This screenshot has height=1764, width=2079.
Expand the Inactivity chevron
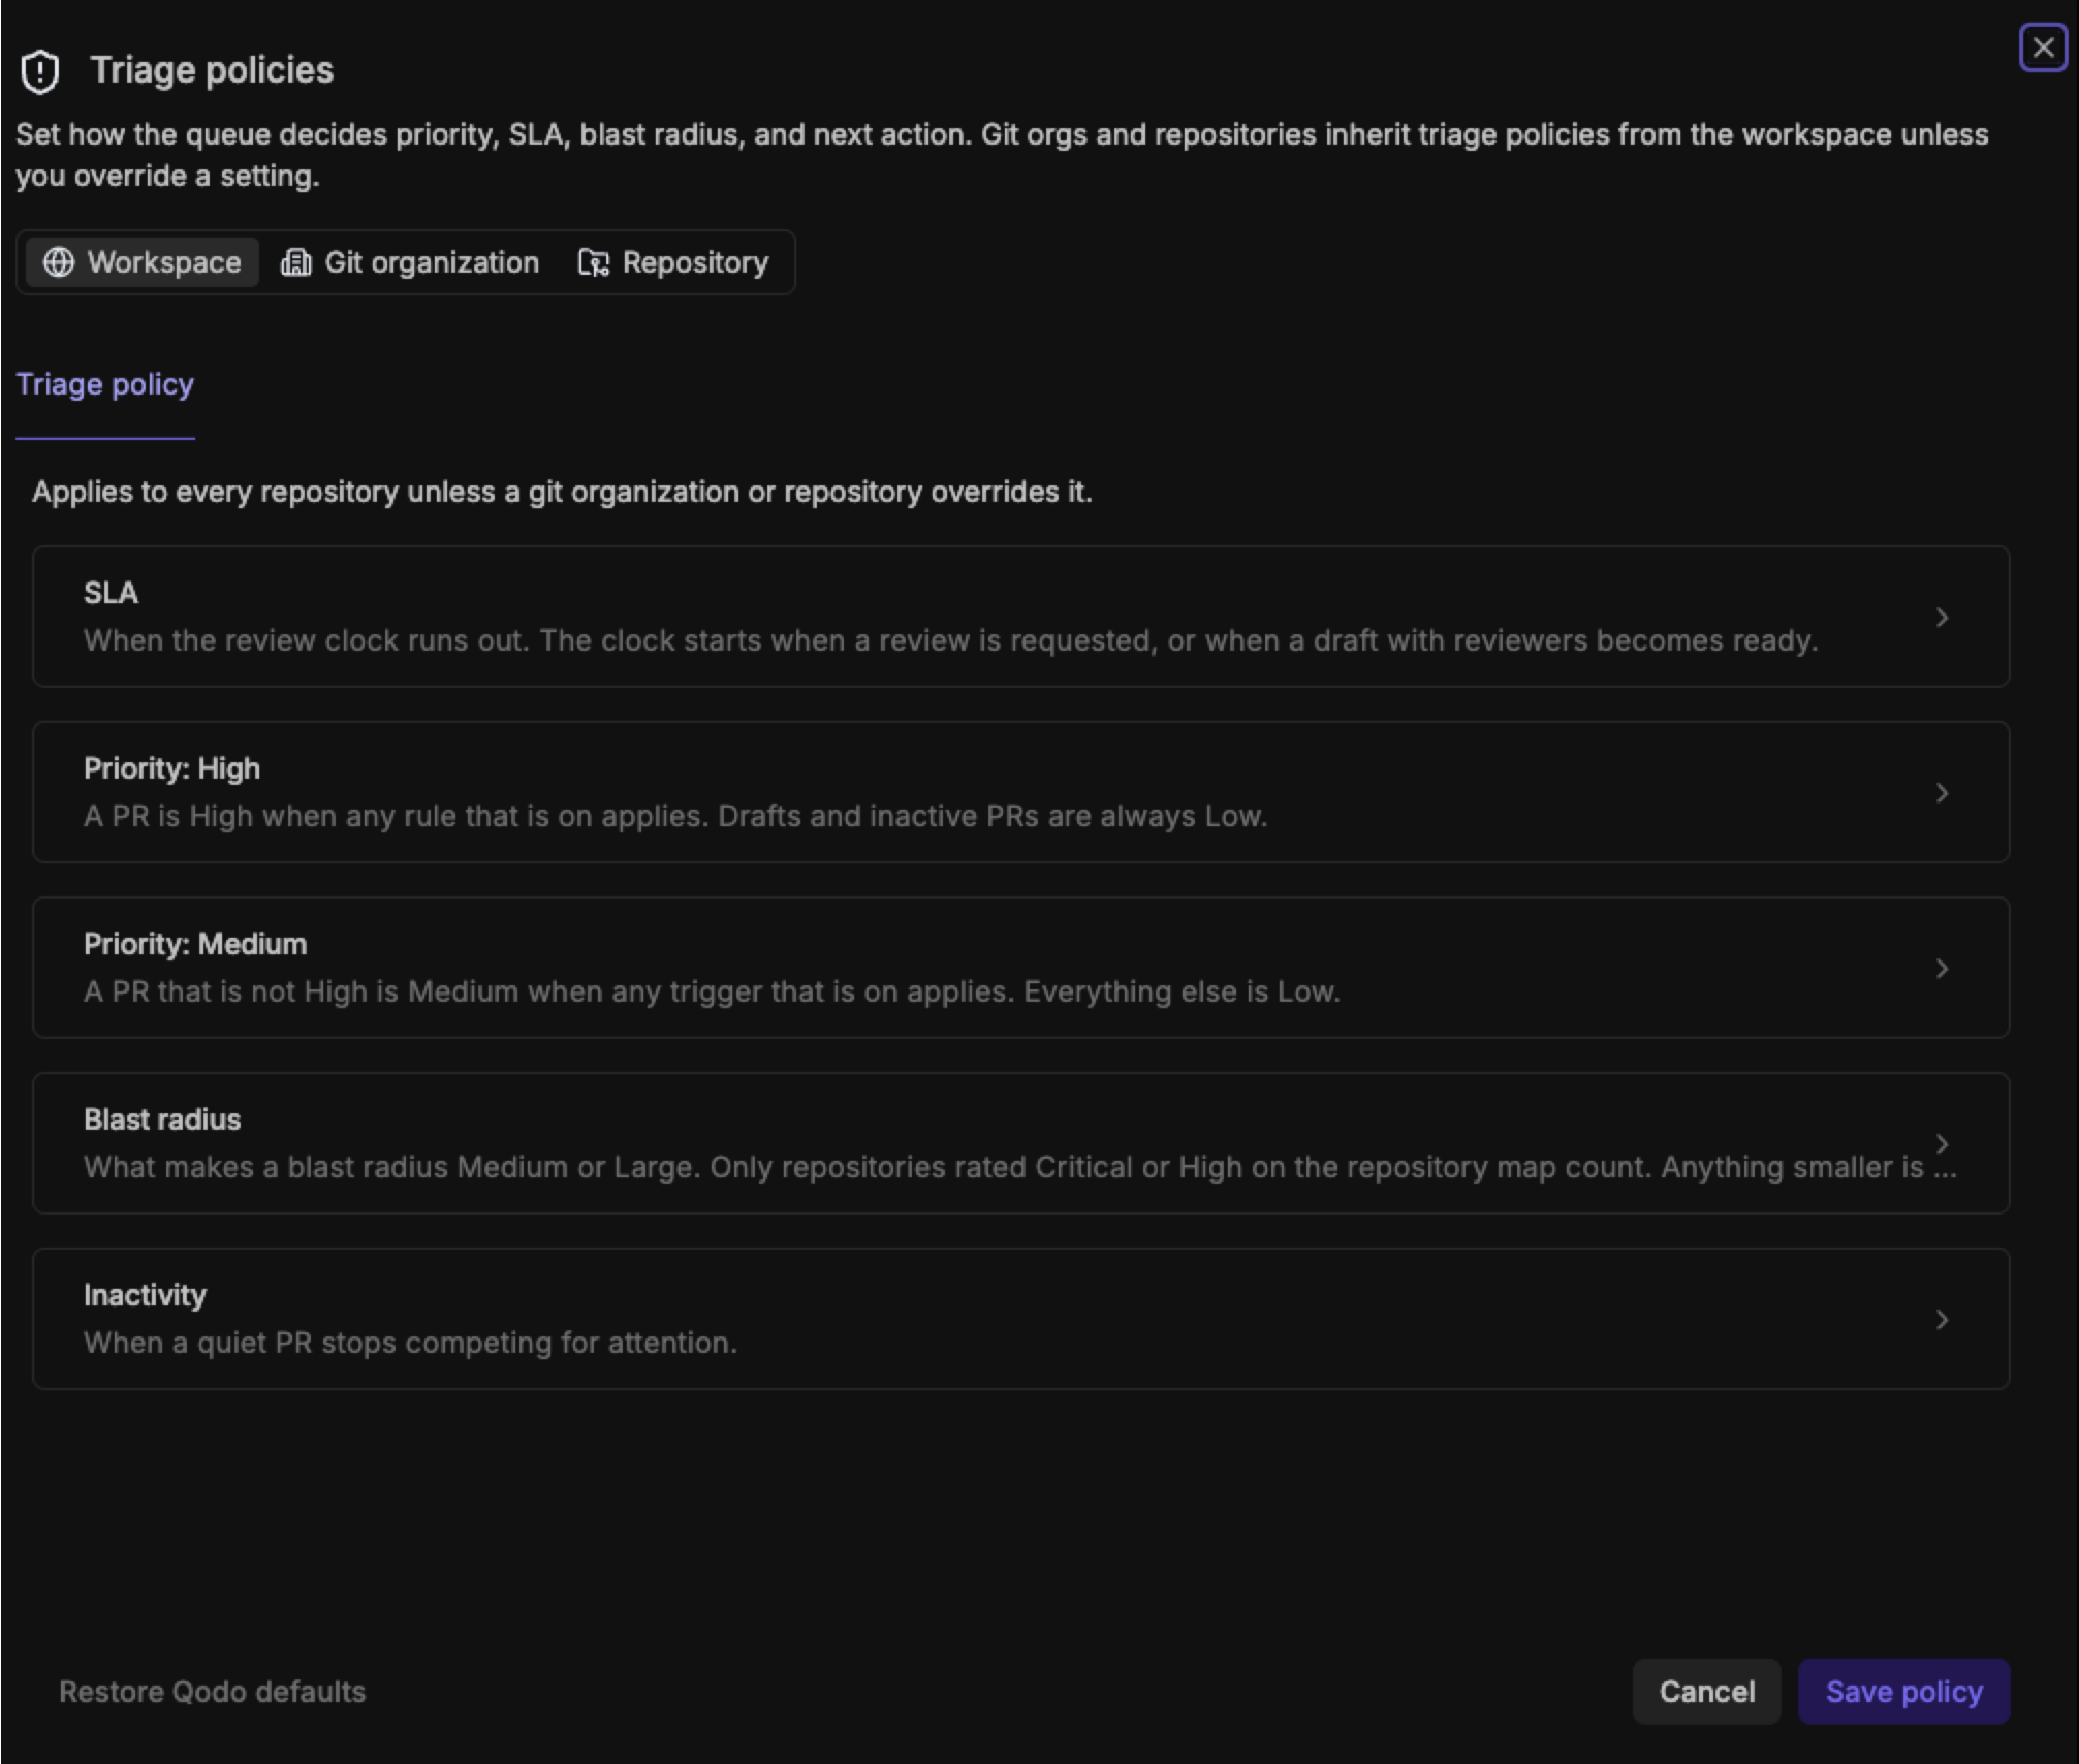(x=1942, y=1319)
